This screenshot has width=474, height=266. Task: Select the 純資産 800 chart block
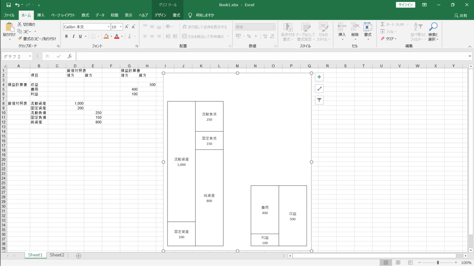click(209, 198)
